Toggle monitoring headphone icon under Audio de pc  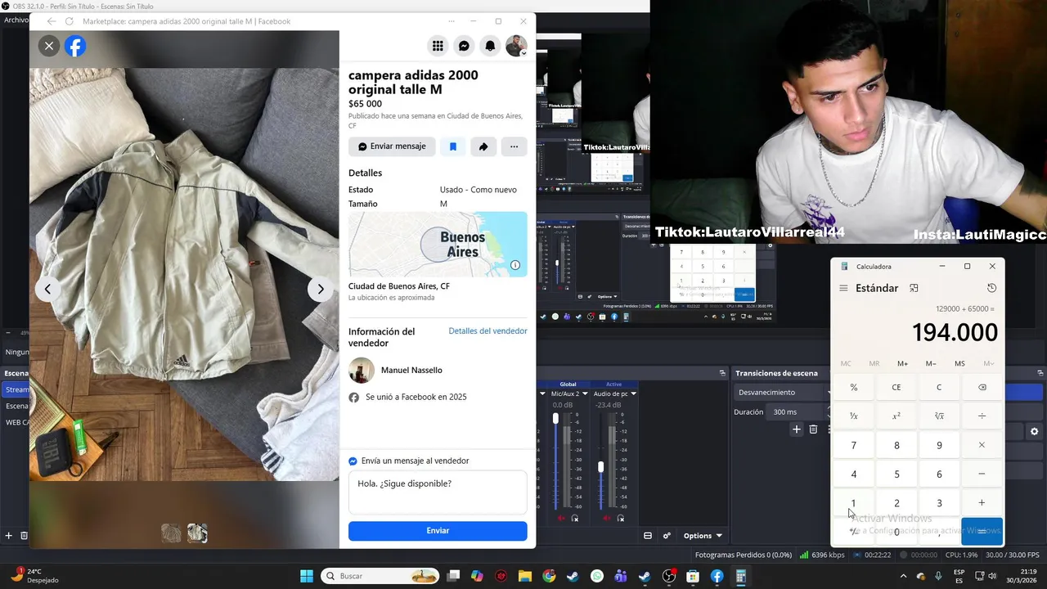pos(621,519)
